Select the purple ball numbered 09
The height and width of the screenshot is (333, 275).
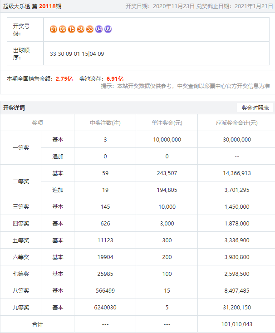click(108, 29)
